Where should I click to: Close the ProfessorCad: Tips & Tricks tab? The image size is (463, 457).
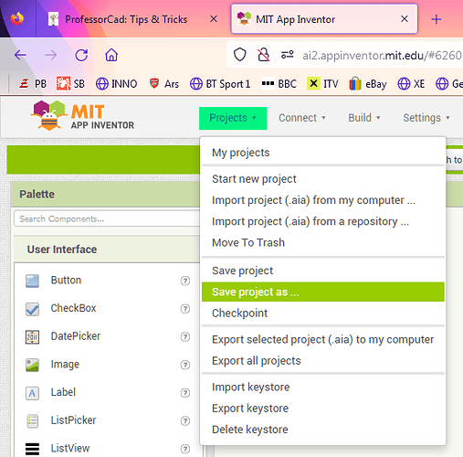pos(214,19)
